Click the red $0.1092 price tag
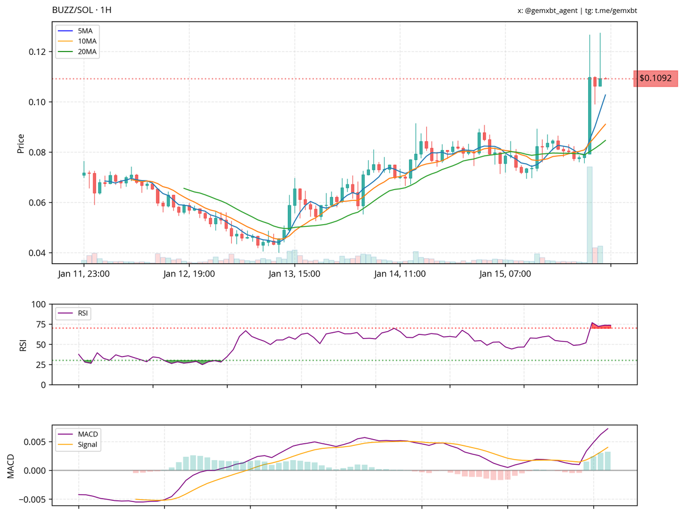The height and width of the screenshot is (515, 680). click(x=656, y=79)
